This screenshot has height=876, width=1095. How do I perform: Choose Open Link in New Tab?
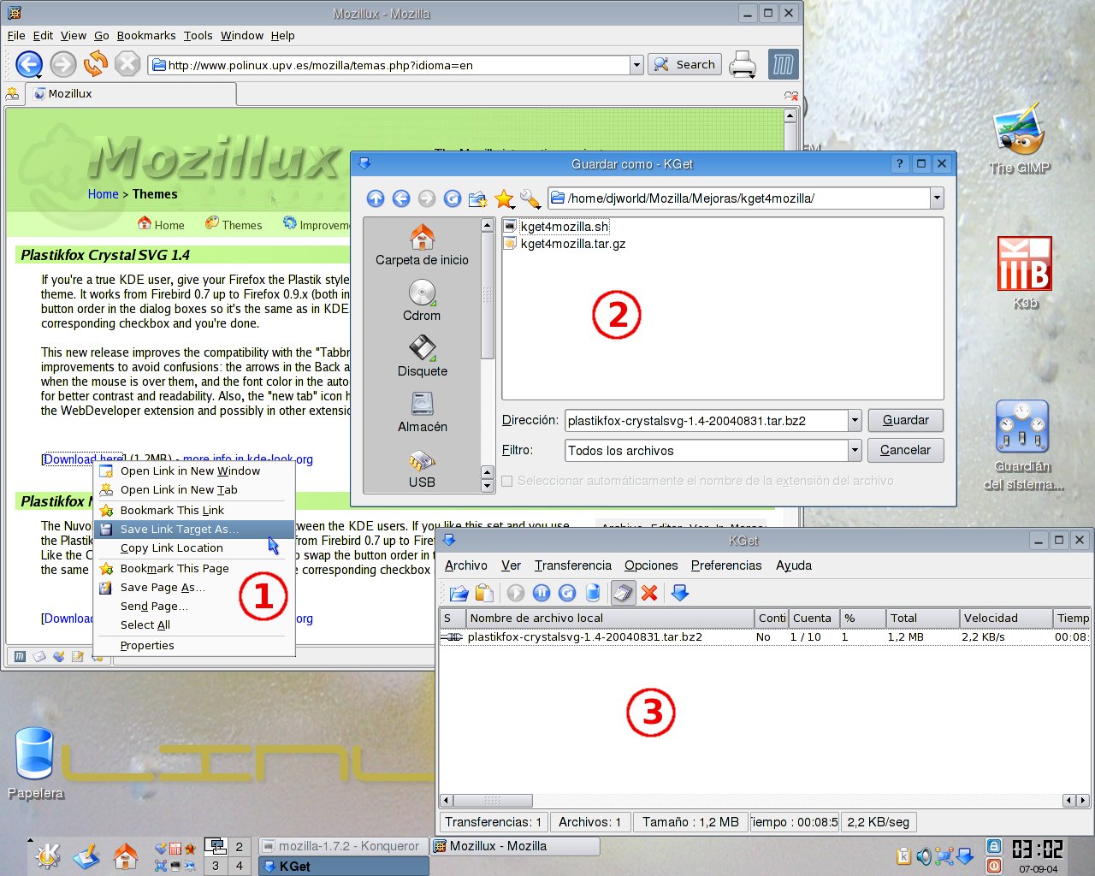coord(194,490)
